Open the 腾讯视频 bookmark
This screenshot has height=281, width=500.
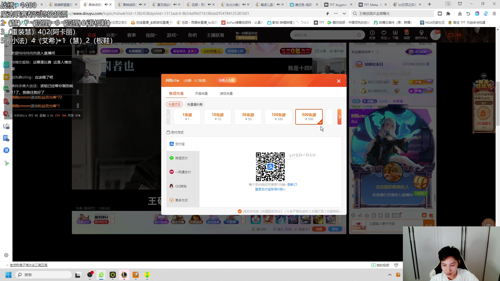tap(348, 23)
